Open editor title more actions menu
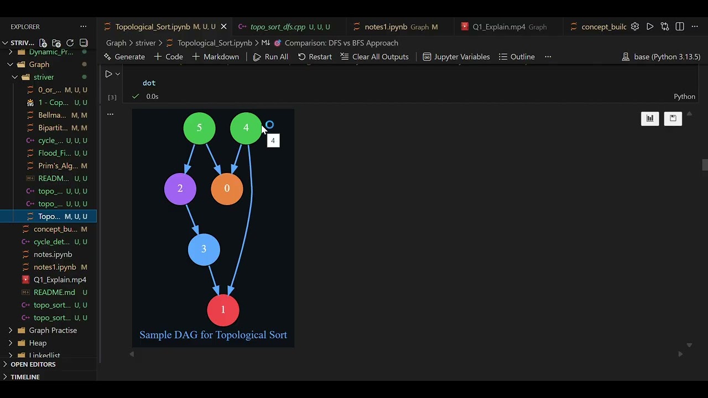The width and height of the screenshot is (708, 398). tap(695, 27)
